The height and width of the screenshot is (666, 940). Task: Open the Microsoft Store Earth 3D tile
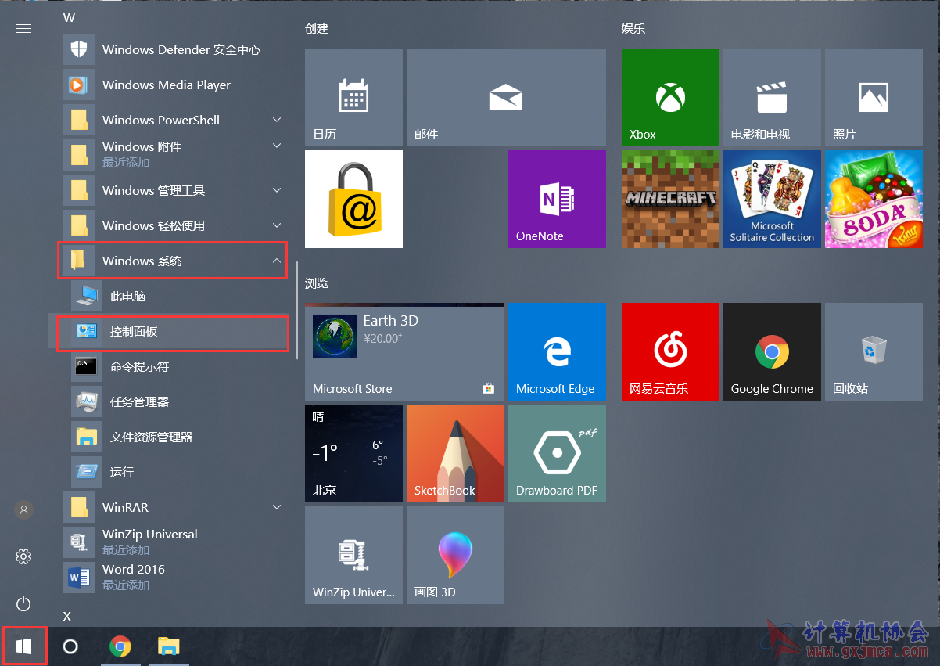[x=404, y=351]
